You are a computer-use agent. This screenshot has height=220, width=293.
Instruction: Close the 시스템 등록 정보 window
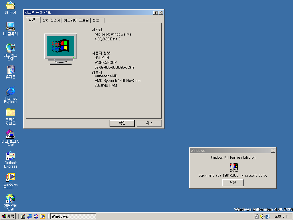click(x=161, y=12)
